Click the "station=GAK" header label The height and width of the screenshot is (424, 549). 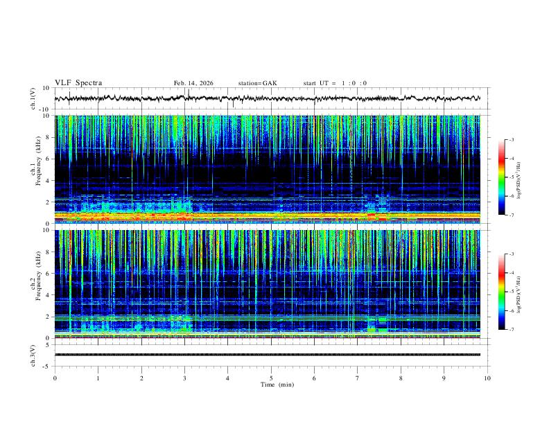click(257, 83)
